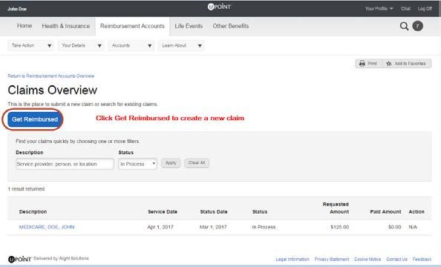Click the Claims Overview heading
This screenshot has height=267, width=441.
point(53,90)
